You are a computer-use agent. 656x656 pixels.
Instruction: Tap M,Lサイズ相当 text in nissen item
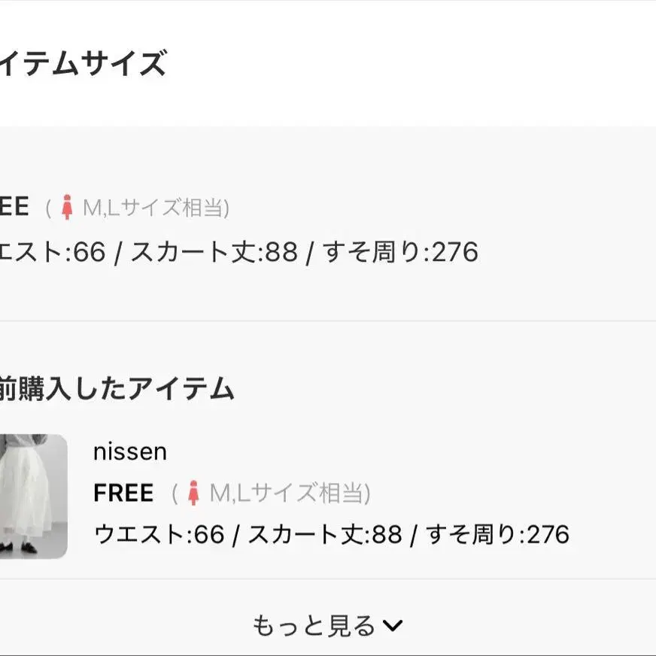coord(290,494)
